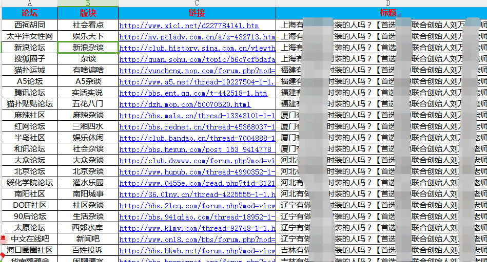Screen dimensions: 487x262
Task: Open the klmy.com thread link
Action: (197, 228)
